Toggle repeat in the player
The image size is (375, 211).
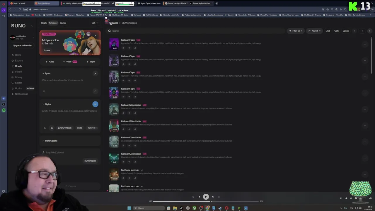(219, 197)
